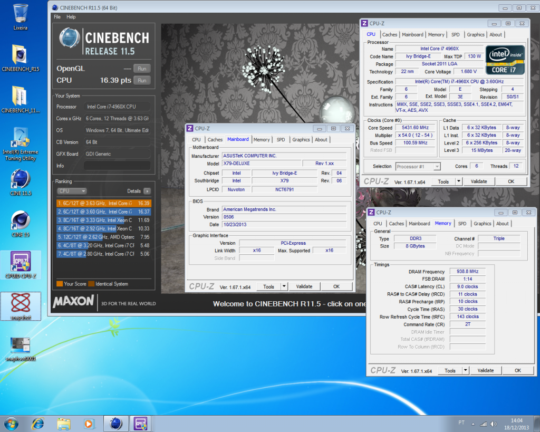Image resolution: width=540 pixels, height=432 pixels.
Task: Open the About tab in CPU-Z CPU window
Action: (x=496, y=34)
